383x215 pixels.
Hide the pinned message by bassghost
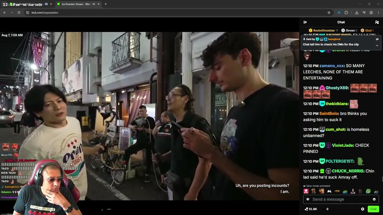[x=377, y=39]
